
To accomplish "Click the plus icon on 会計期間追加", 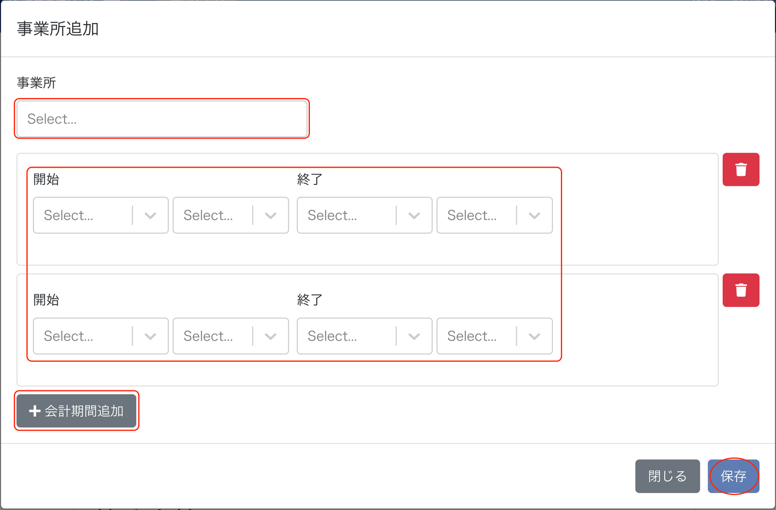I will tap(35, 411).
